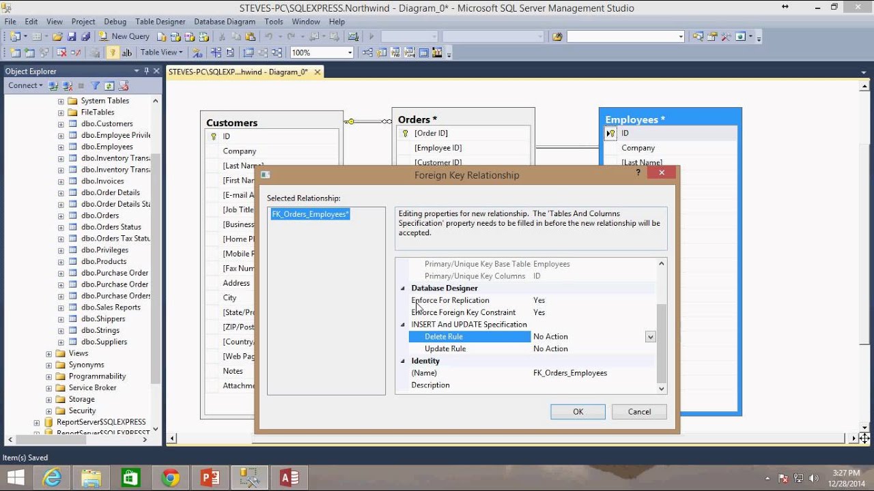The height and width of the screenshot is (491, 874).
Task: Select dbo.Suppliers in Object Explorer
Action: (x=104, y=342)
